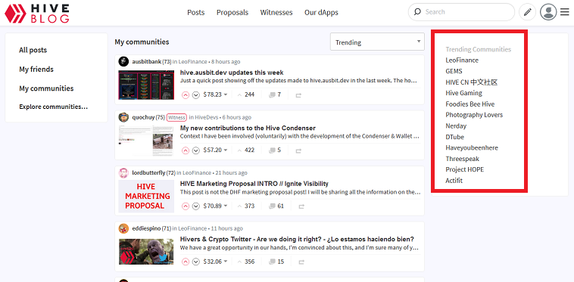Image resolution: width=574 pixels, height=282 pixels.
Task: Expand the $57.20 payout details
Action: [215, 150]
